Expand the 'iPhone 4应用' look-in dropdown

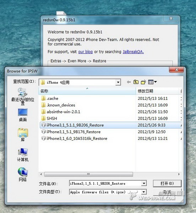coord(118,82)
